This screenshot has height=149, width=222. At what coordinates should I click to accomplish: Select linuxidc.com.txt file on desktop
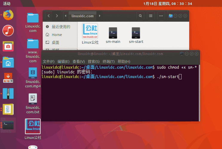pyautogui.click(x=33, y=104)
